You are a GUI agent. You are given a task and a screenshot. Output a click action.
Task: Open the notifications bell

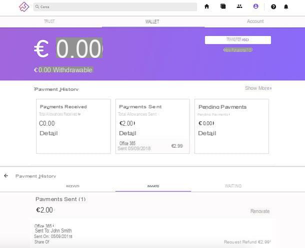click(286, 7)
